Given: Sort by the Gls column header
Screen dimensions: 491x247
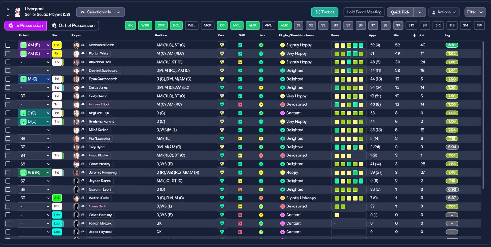Looking at the screenshot, I should pyautogui.click(x=396, y=35).
